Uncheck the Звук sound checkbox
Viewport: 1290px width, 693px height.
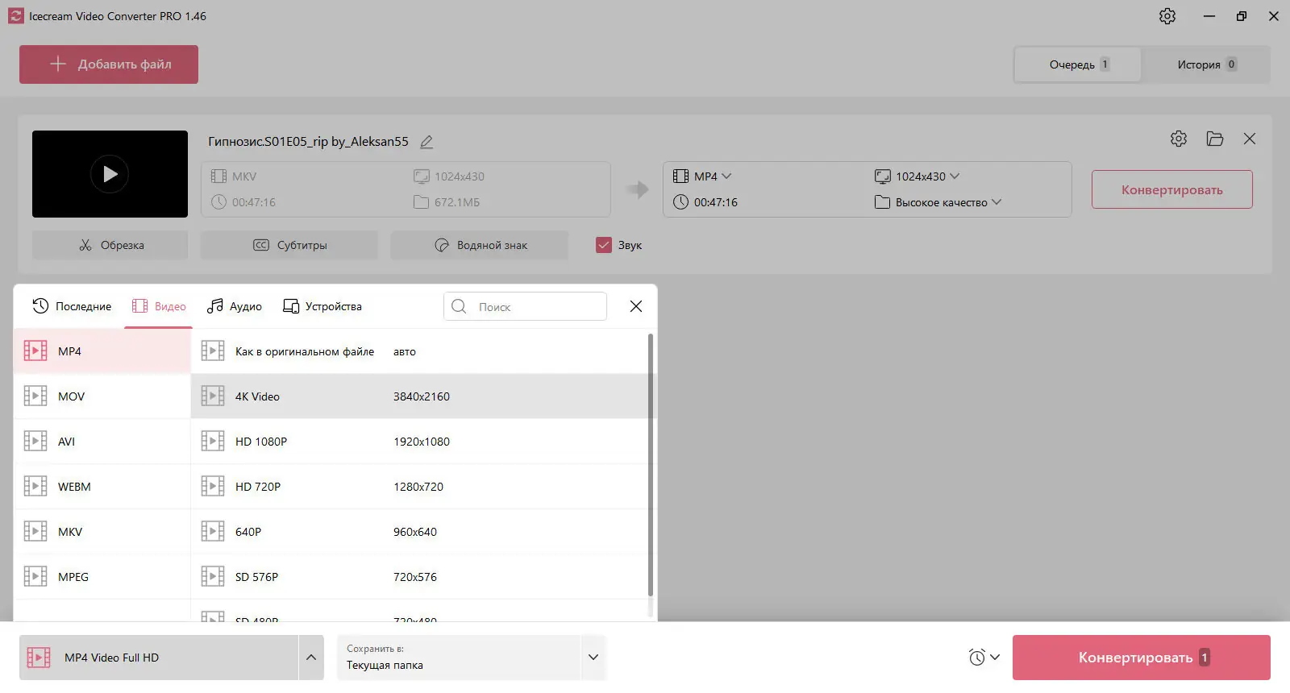point(604,245)
